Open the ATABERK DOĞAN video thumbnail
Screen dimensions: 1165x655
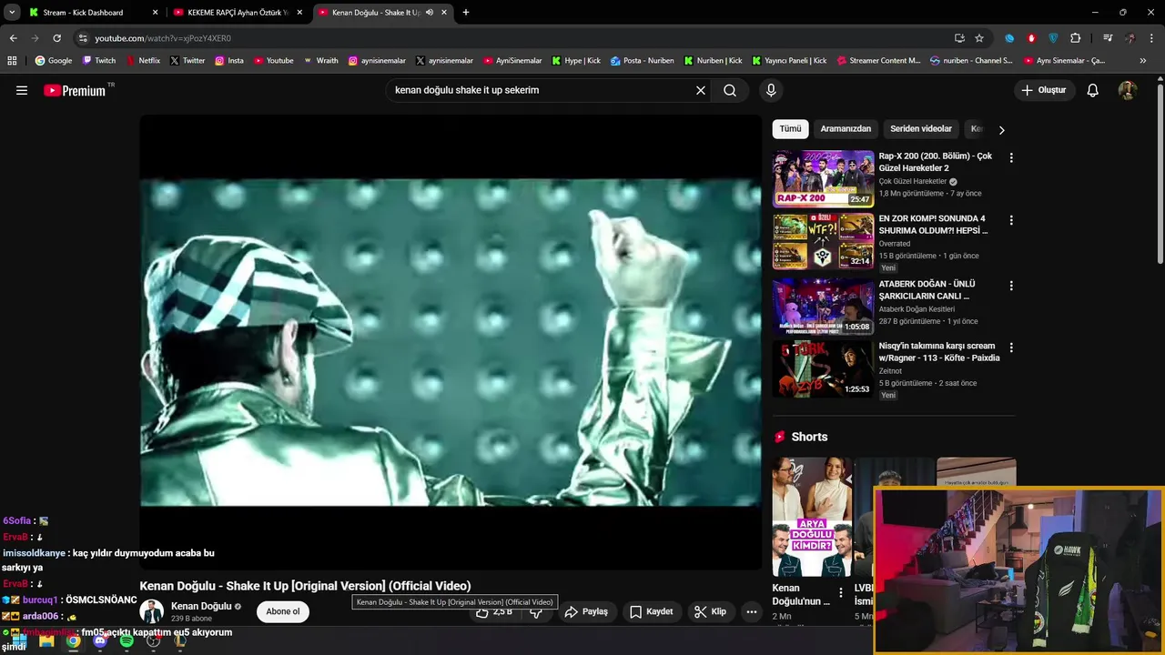(823, 307)
